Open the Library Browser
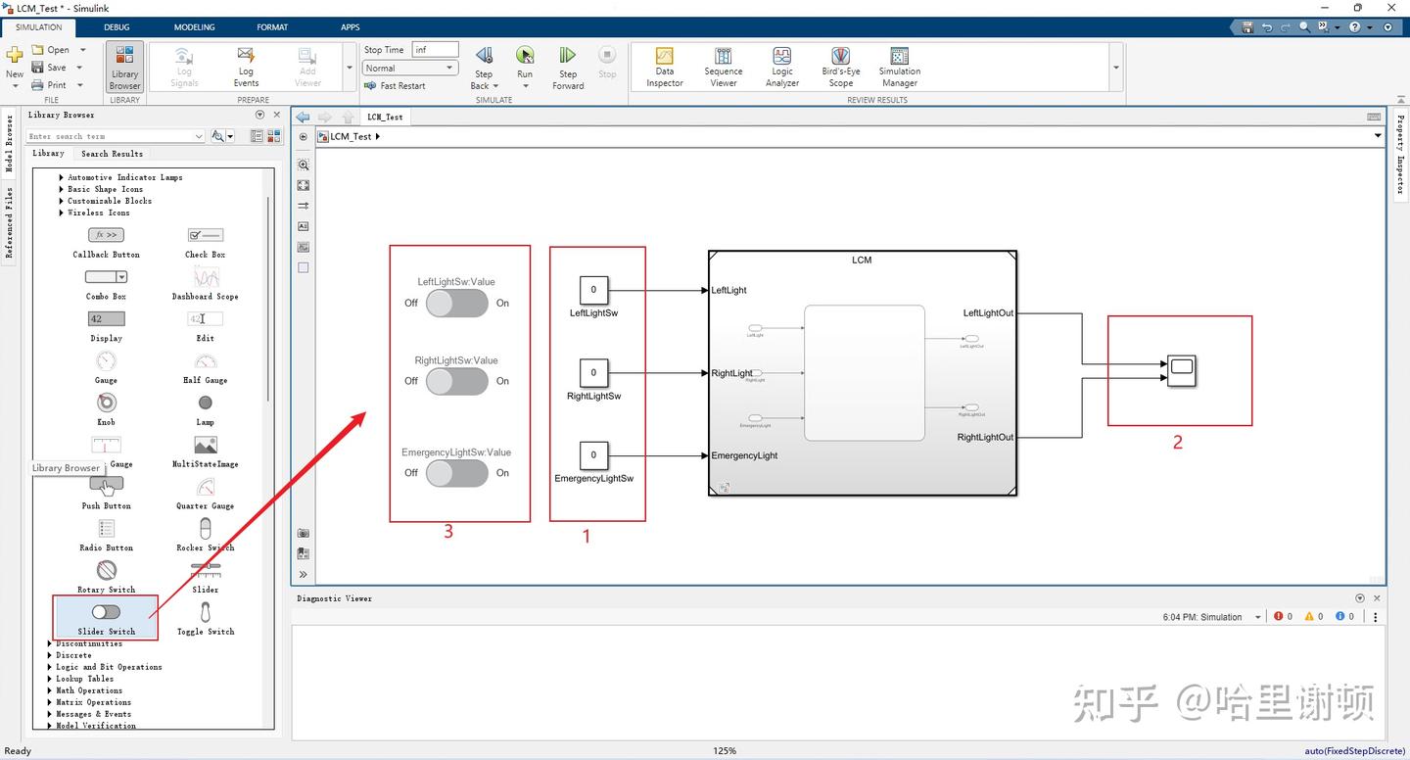1410x760 pixels. (x=124, y=68)
